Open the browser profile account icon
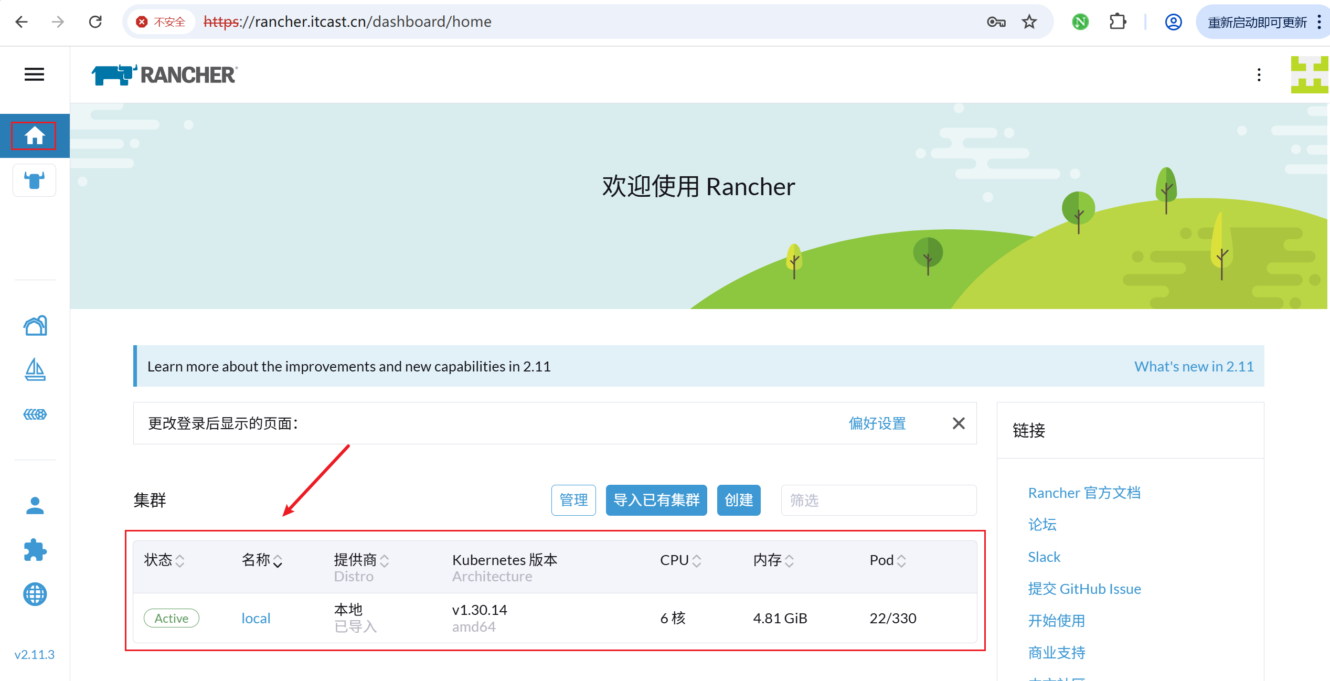 point(1174,22)
